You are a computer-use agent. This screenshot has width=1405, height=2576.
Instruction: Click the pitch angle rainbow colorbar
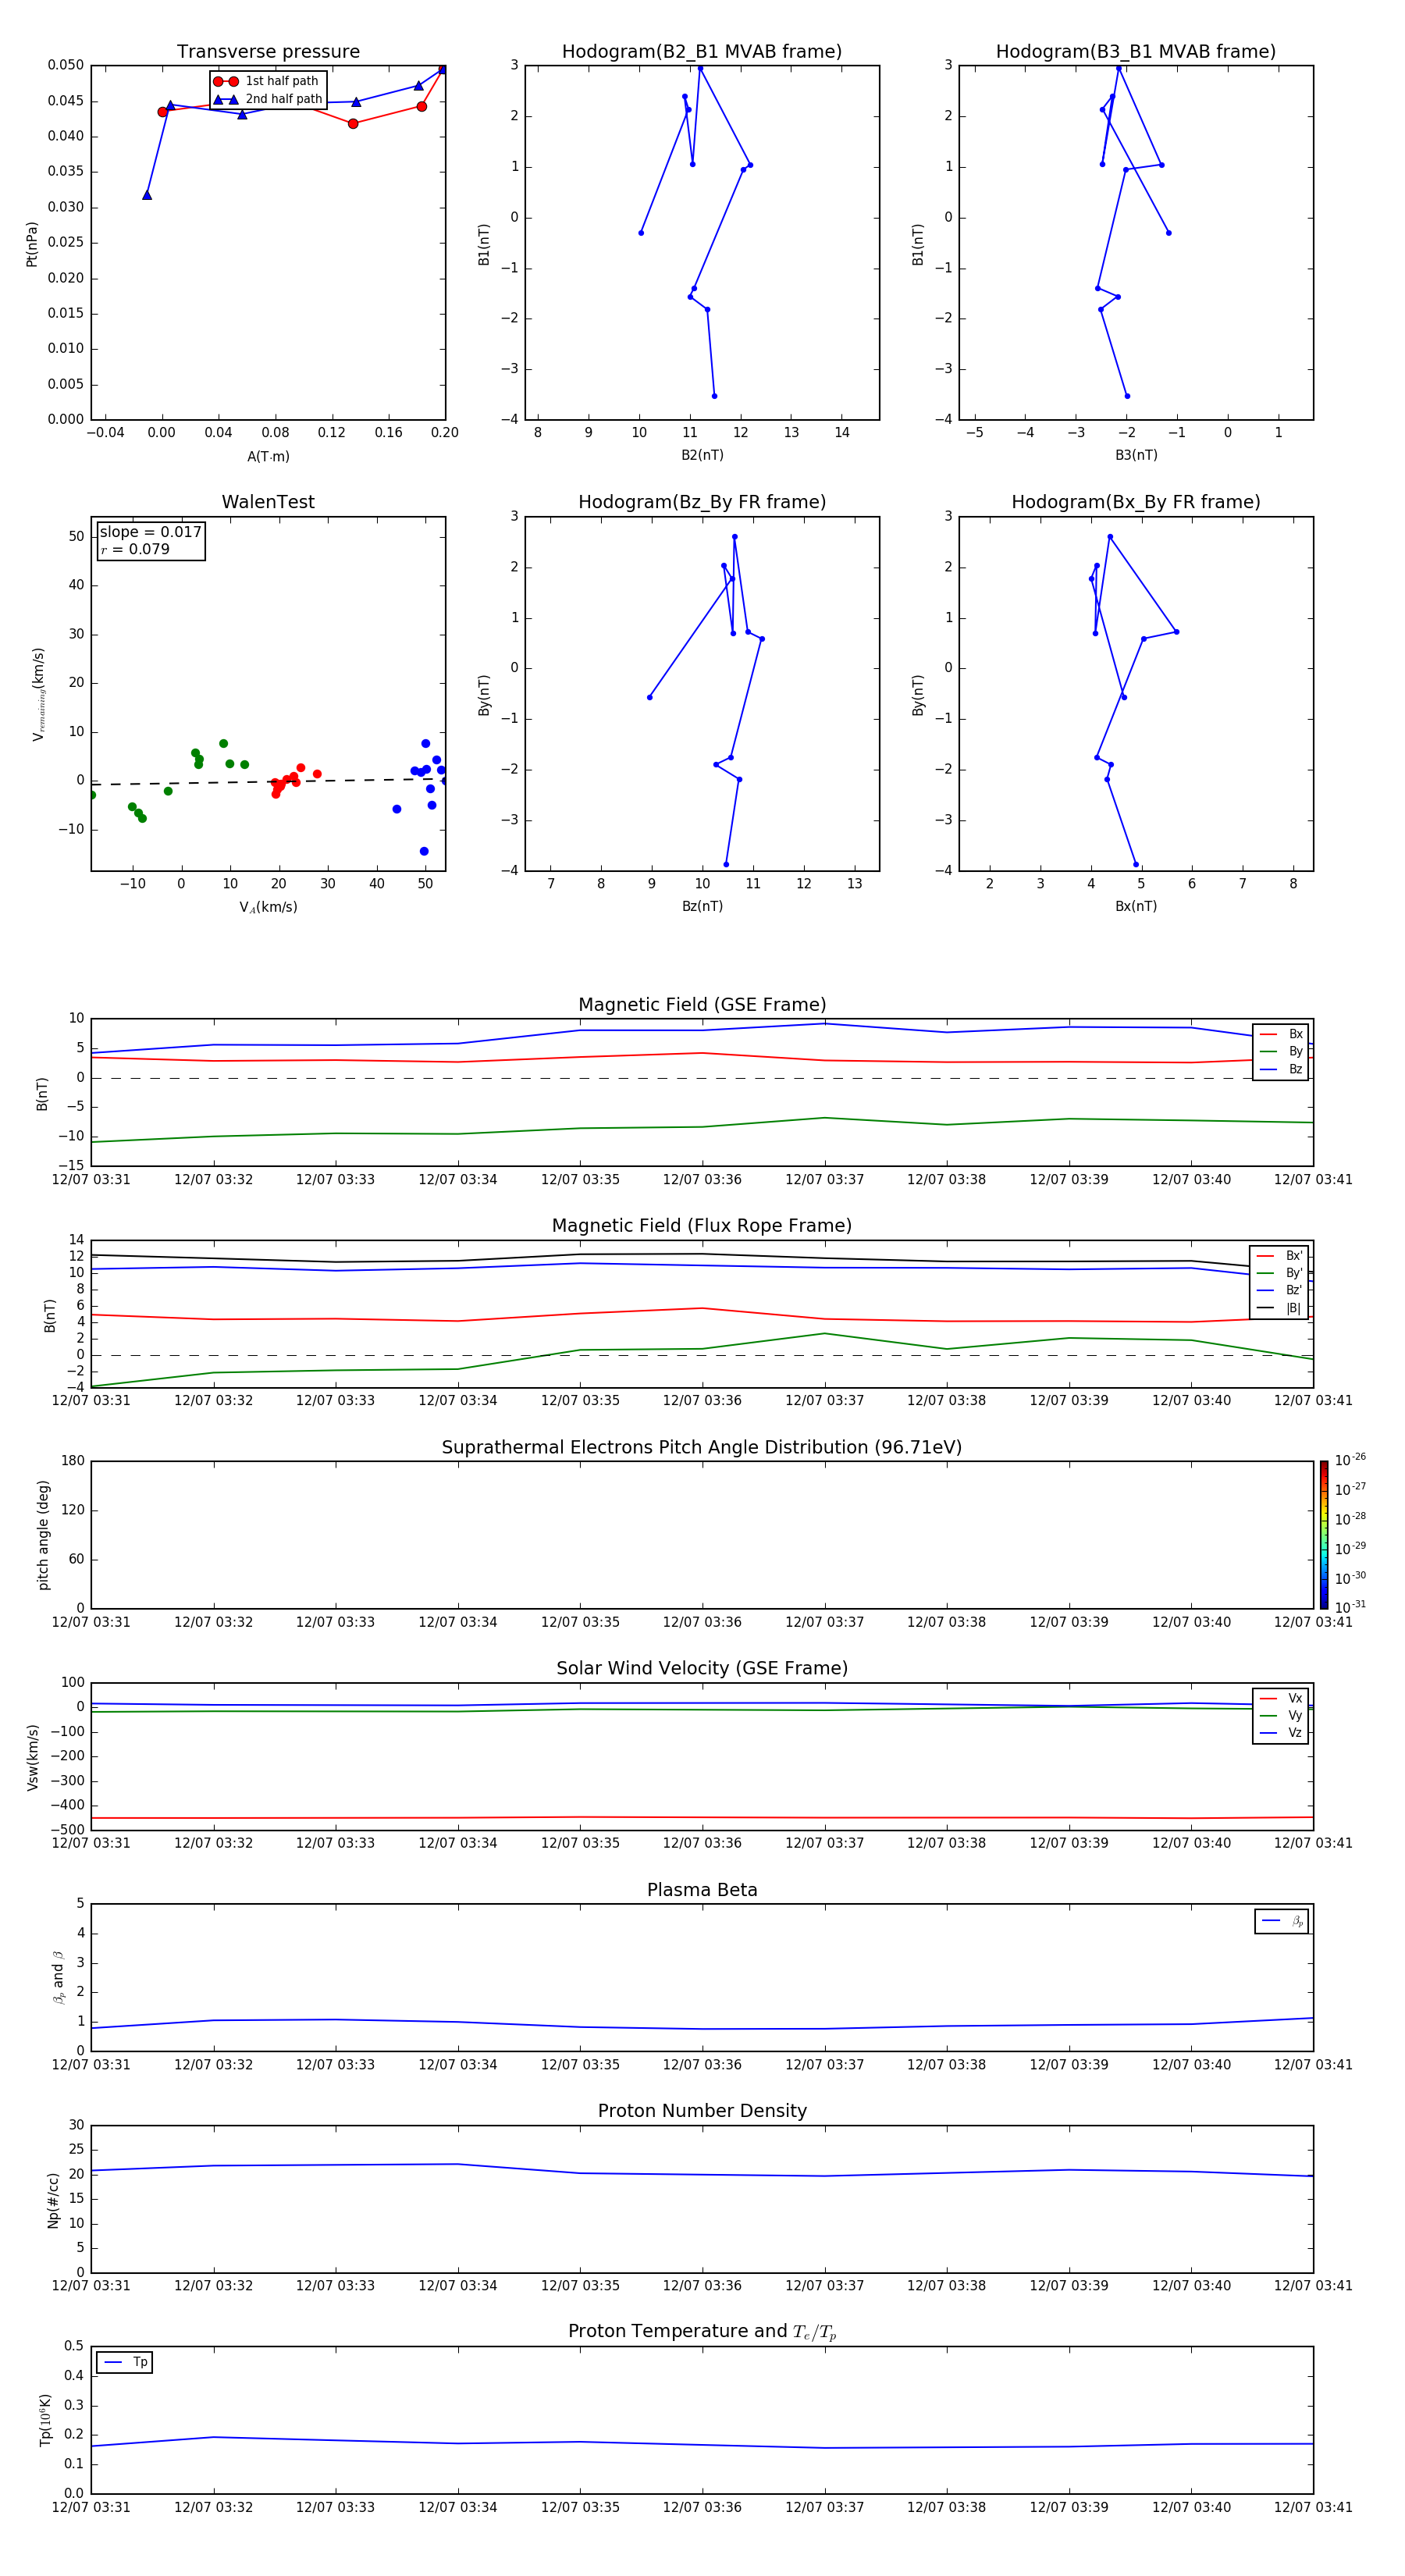[1324, 1535]
